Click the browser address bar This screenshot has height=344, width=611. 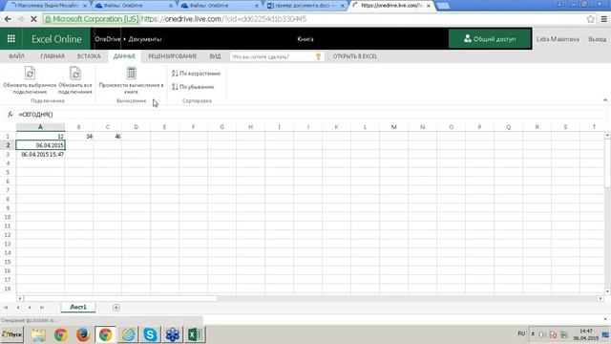pyautogui.click(x=312, y=19)
